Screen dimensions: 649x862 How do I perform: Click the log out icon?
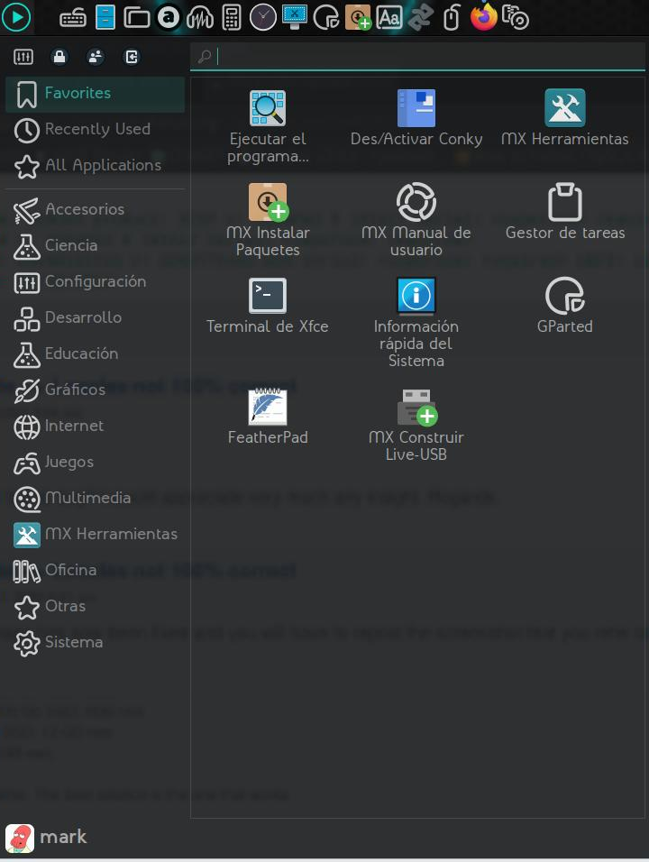[132, 57]
